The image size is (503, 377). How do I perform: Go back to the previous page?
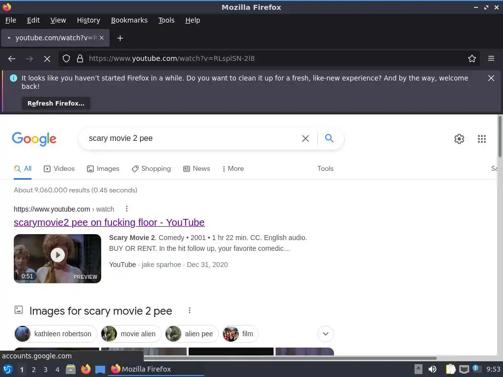click(x=12, y=59)
